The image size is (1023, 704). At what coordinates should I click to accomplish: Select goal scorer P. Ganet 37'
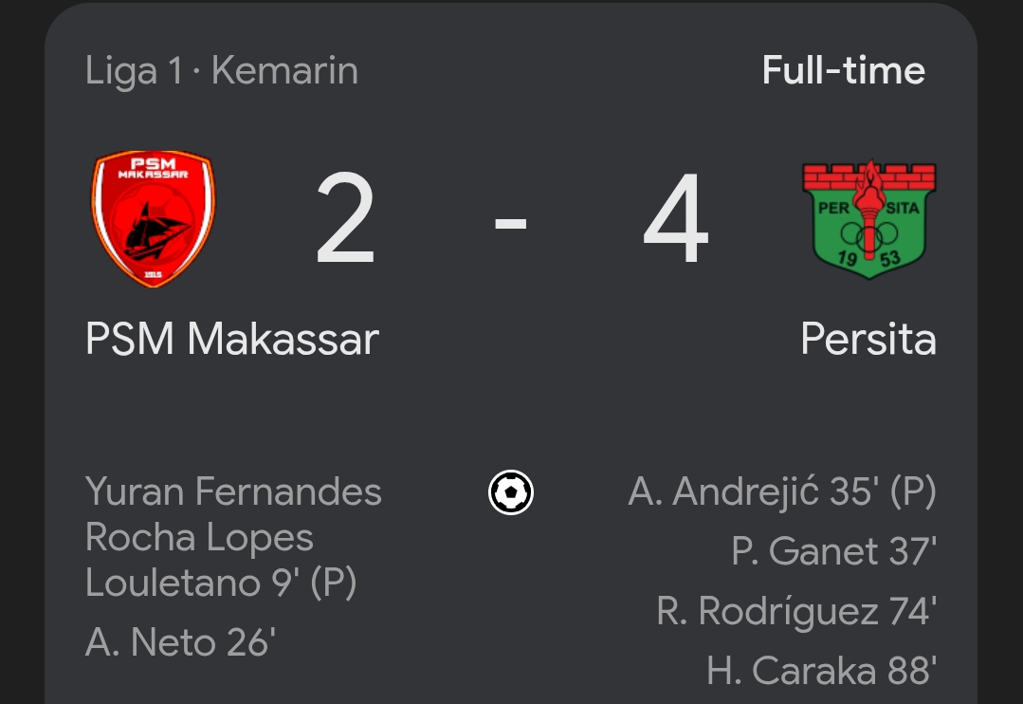pyautogui.click(x=833, y=551)
